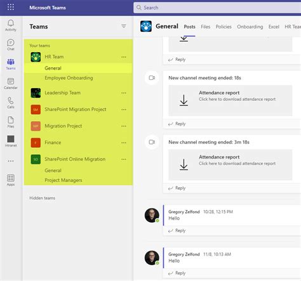Switch to the Posts tab
The image size is (301, 281).
(x=189, y=27)
